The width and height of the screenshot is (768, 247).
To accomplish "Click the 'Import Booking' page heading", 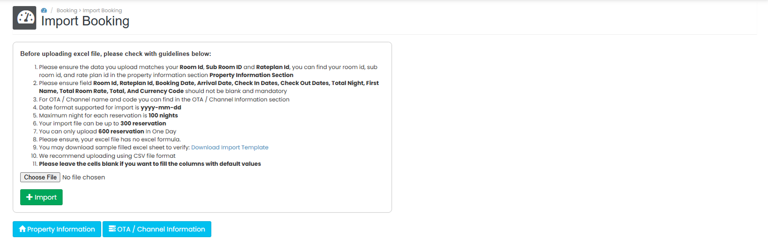I will (x=85, y=21).
